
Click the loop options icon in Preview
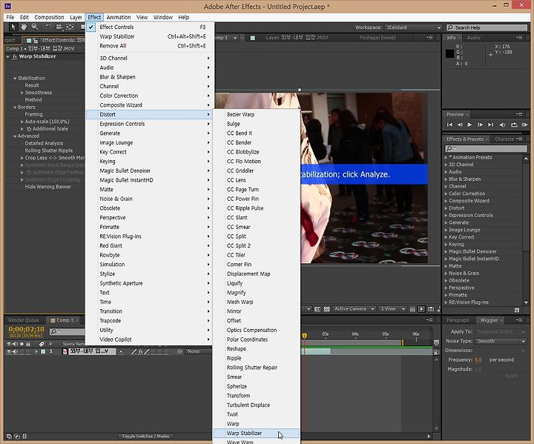(x=514, y=125)
